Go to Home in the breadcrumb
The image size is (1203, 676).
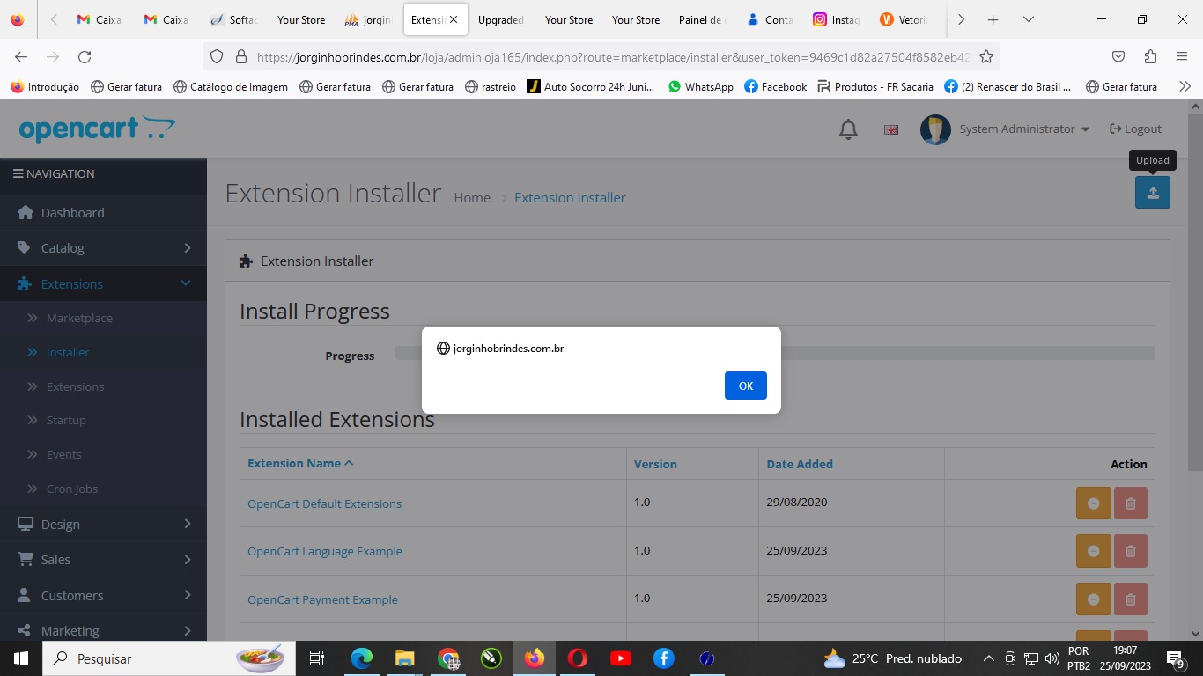click(x=472, y=198)
